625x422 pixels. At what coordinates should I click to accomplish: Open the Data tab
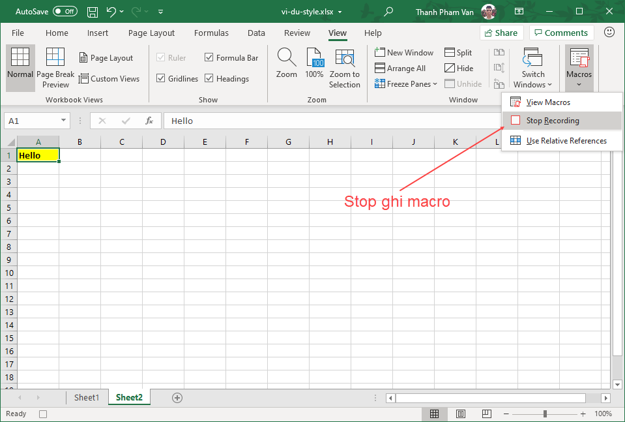[x=256, y=33]
